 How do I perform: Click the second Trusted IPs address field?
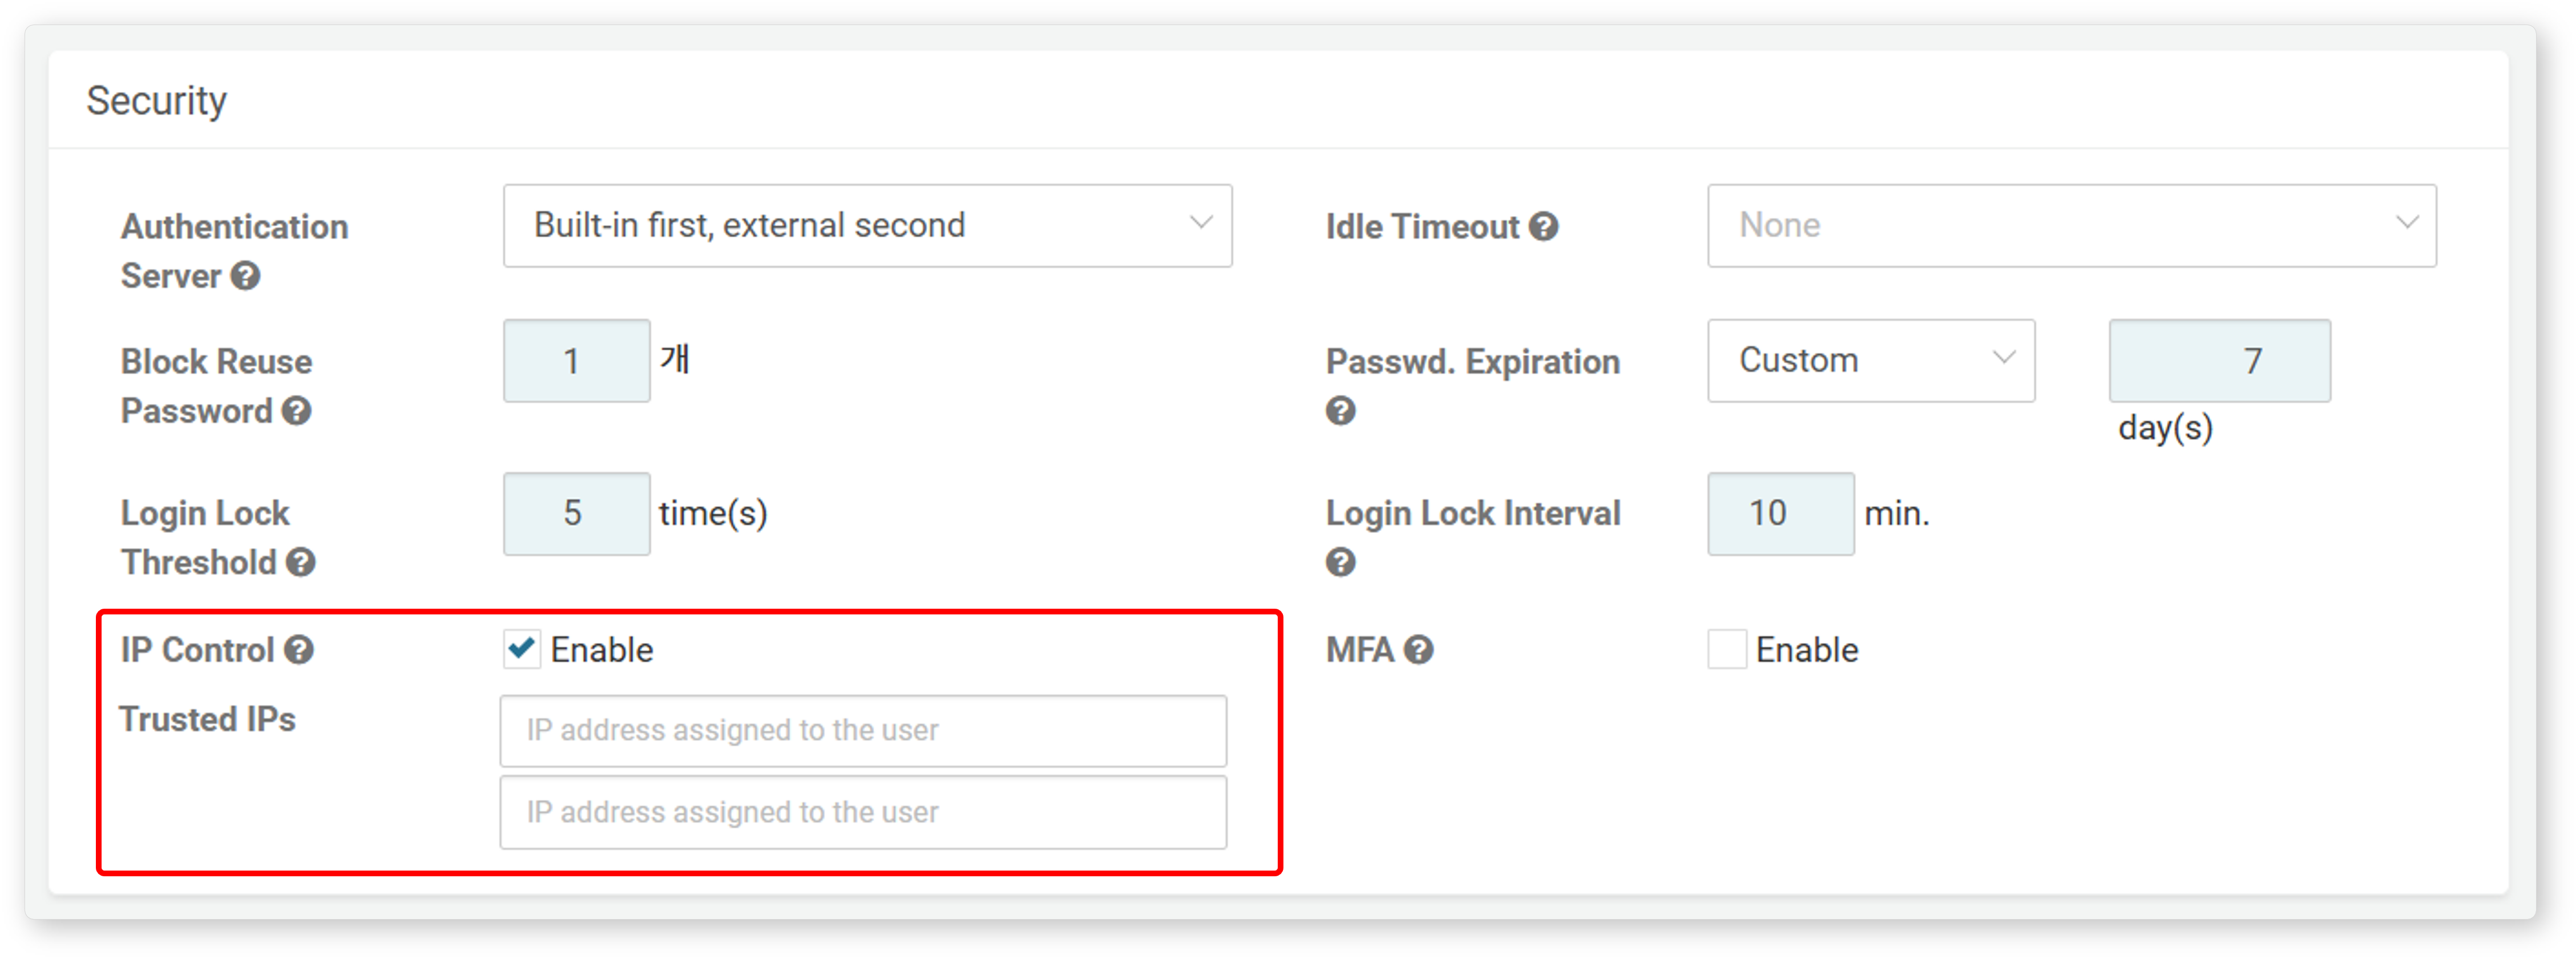click(863, 813)
